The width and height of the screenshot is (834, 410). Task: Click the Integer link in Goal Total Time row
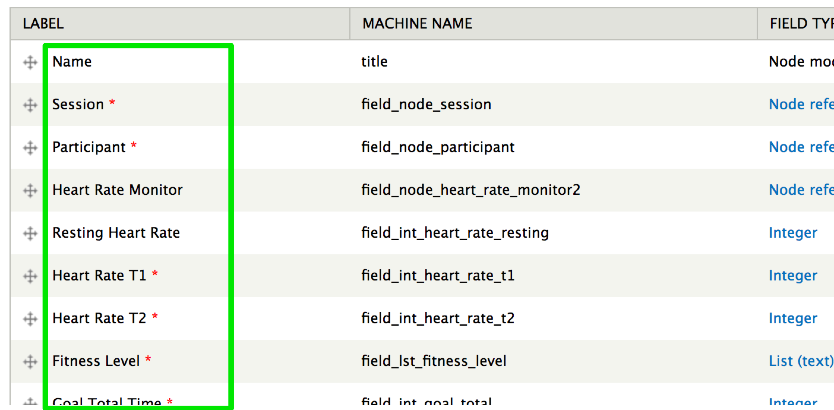coord(793,402)
